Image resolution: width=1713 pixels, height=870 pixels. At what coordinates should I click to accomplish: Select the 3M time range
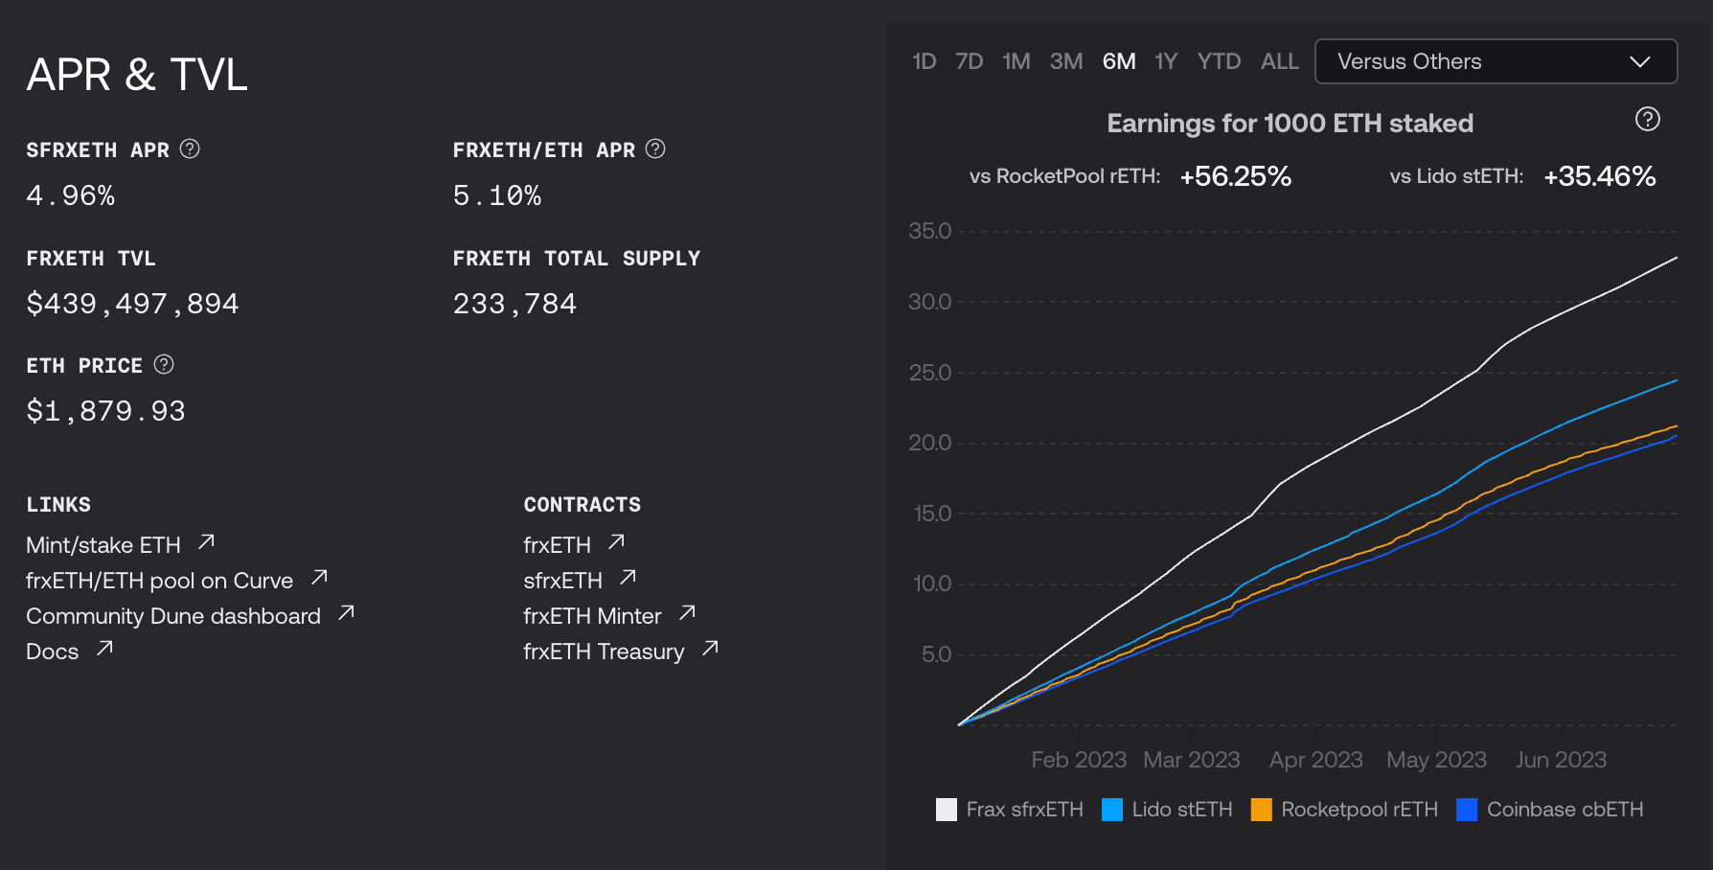tap(1065, 61)
